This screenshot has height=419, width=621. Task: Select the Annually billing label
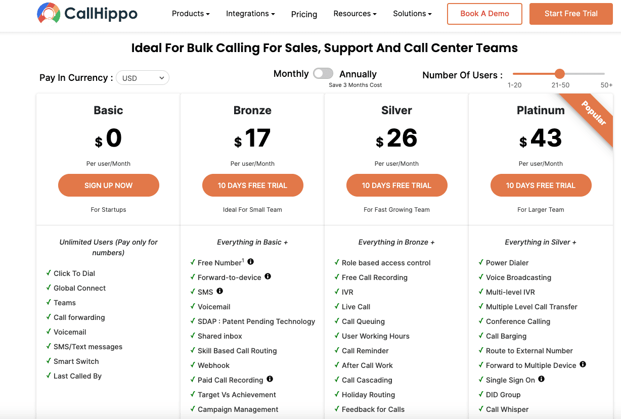[x=358, y=74]
